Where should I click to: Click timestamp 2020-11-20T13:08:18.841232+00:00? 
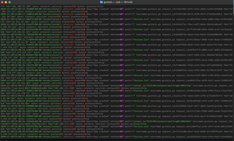(21, 29)
